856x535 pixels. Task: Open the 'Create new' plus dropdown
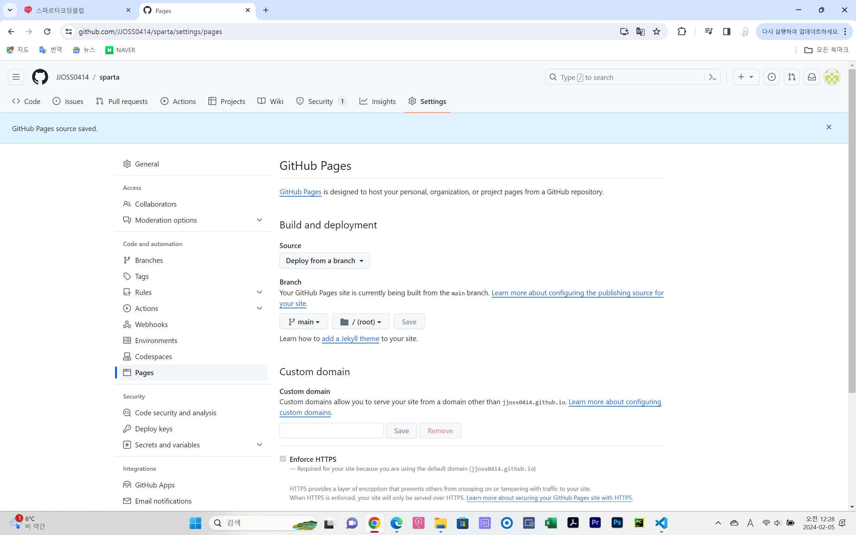[746, 77]
